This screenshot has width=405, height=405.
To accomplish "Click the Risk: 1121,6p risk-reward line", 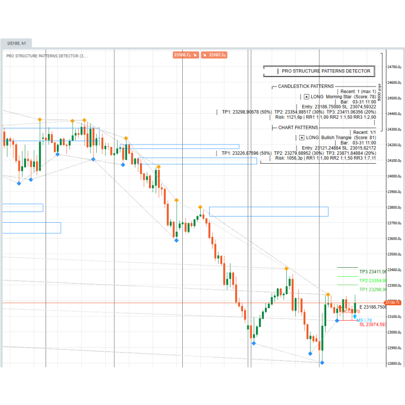I will point(326,117).
